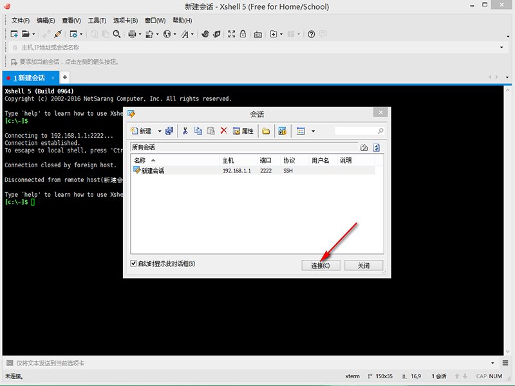This screenshot has width=515, height=386.
Task: Click the magnifier search icon in main toolbar
Action: coord(117,34)
